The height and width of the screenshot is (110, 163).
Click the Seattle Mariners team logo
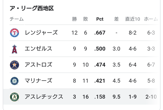(15, 81)
